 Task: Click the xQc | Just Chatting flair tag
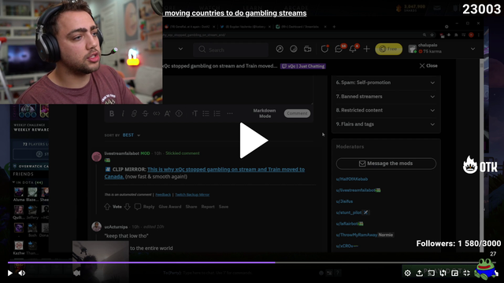303,66
